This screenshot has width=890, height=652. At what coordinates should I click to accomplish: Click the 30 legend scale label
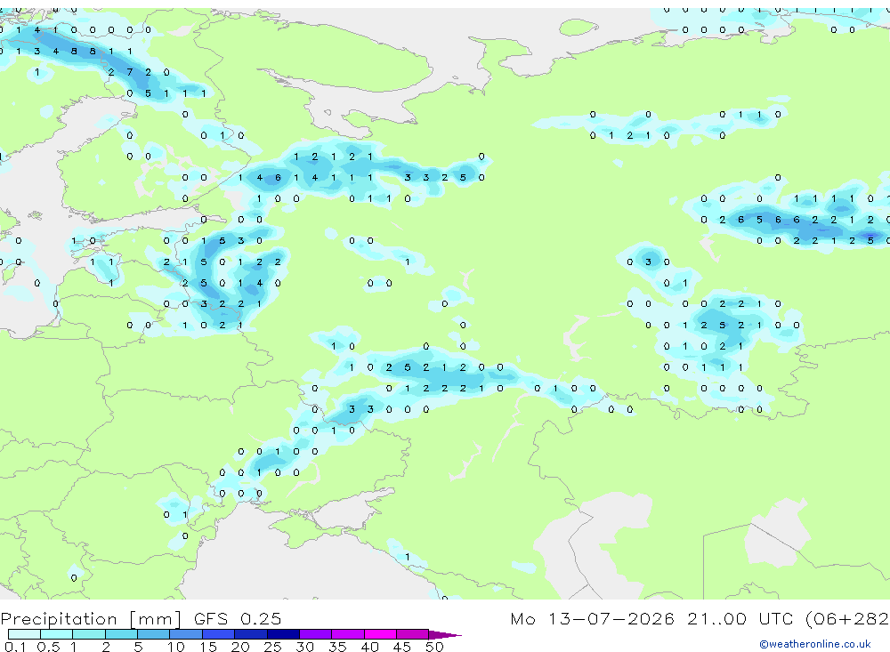click(305, 647)
